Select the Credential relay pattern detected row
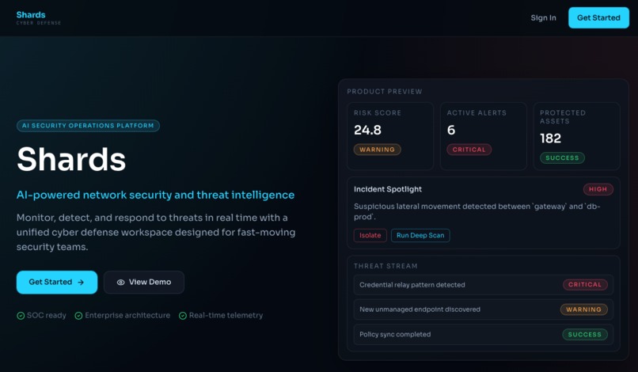Viewport: 638px width, 372px height. point(484,285)
